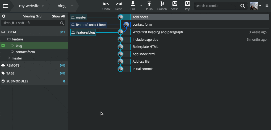The height and width of the screenshot is (130, 271).
Task: Click the commit node for Add css file
Action: click(x=121, y=62)
